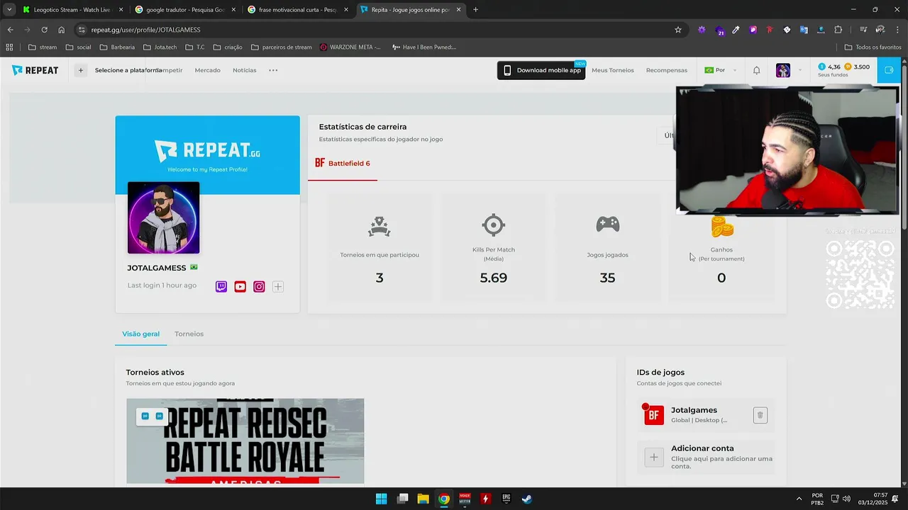This screenshot has width=908, height=510.
Task: Open the Extensions puzzle icon
Action: click(838, 30)
